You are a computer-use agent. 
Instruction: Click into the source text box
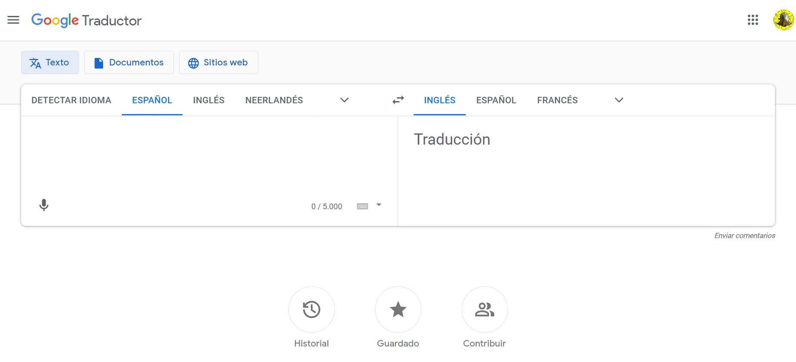pos(209,155)
